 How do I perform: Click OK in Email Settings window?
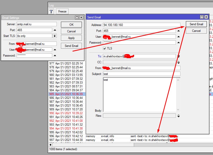coord(71,25)
